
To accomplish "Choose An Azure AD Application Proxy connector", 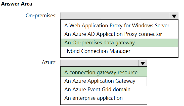I will (x=119, y=34).
